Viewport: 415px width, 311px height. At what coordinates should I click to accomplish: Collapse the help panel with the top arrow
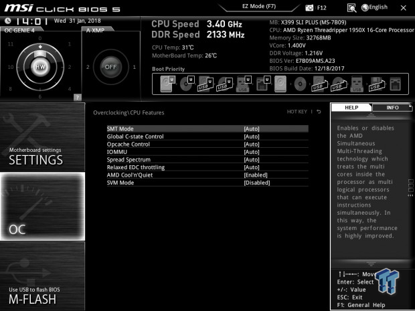(371, 115)
